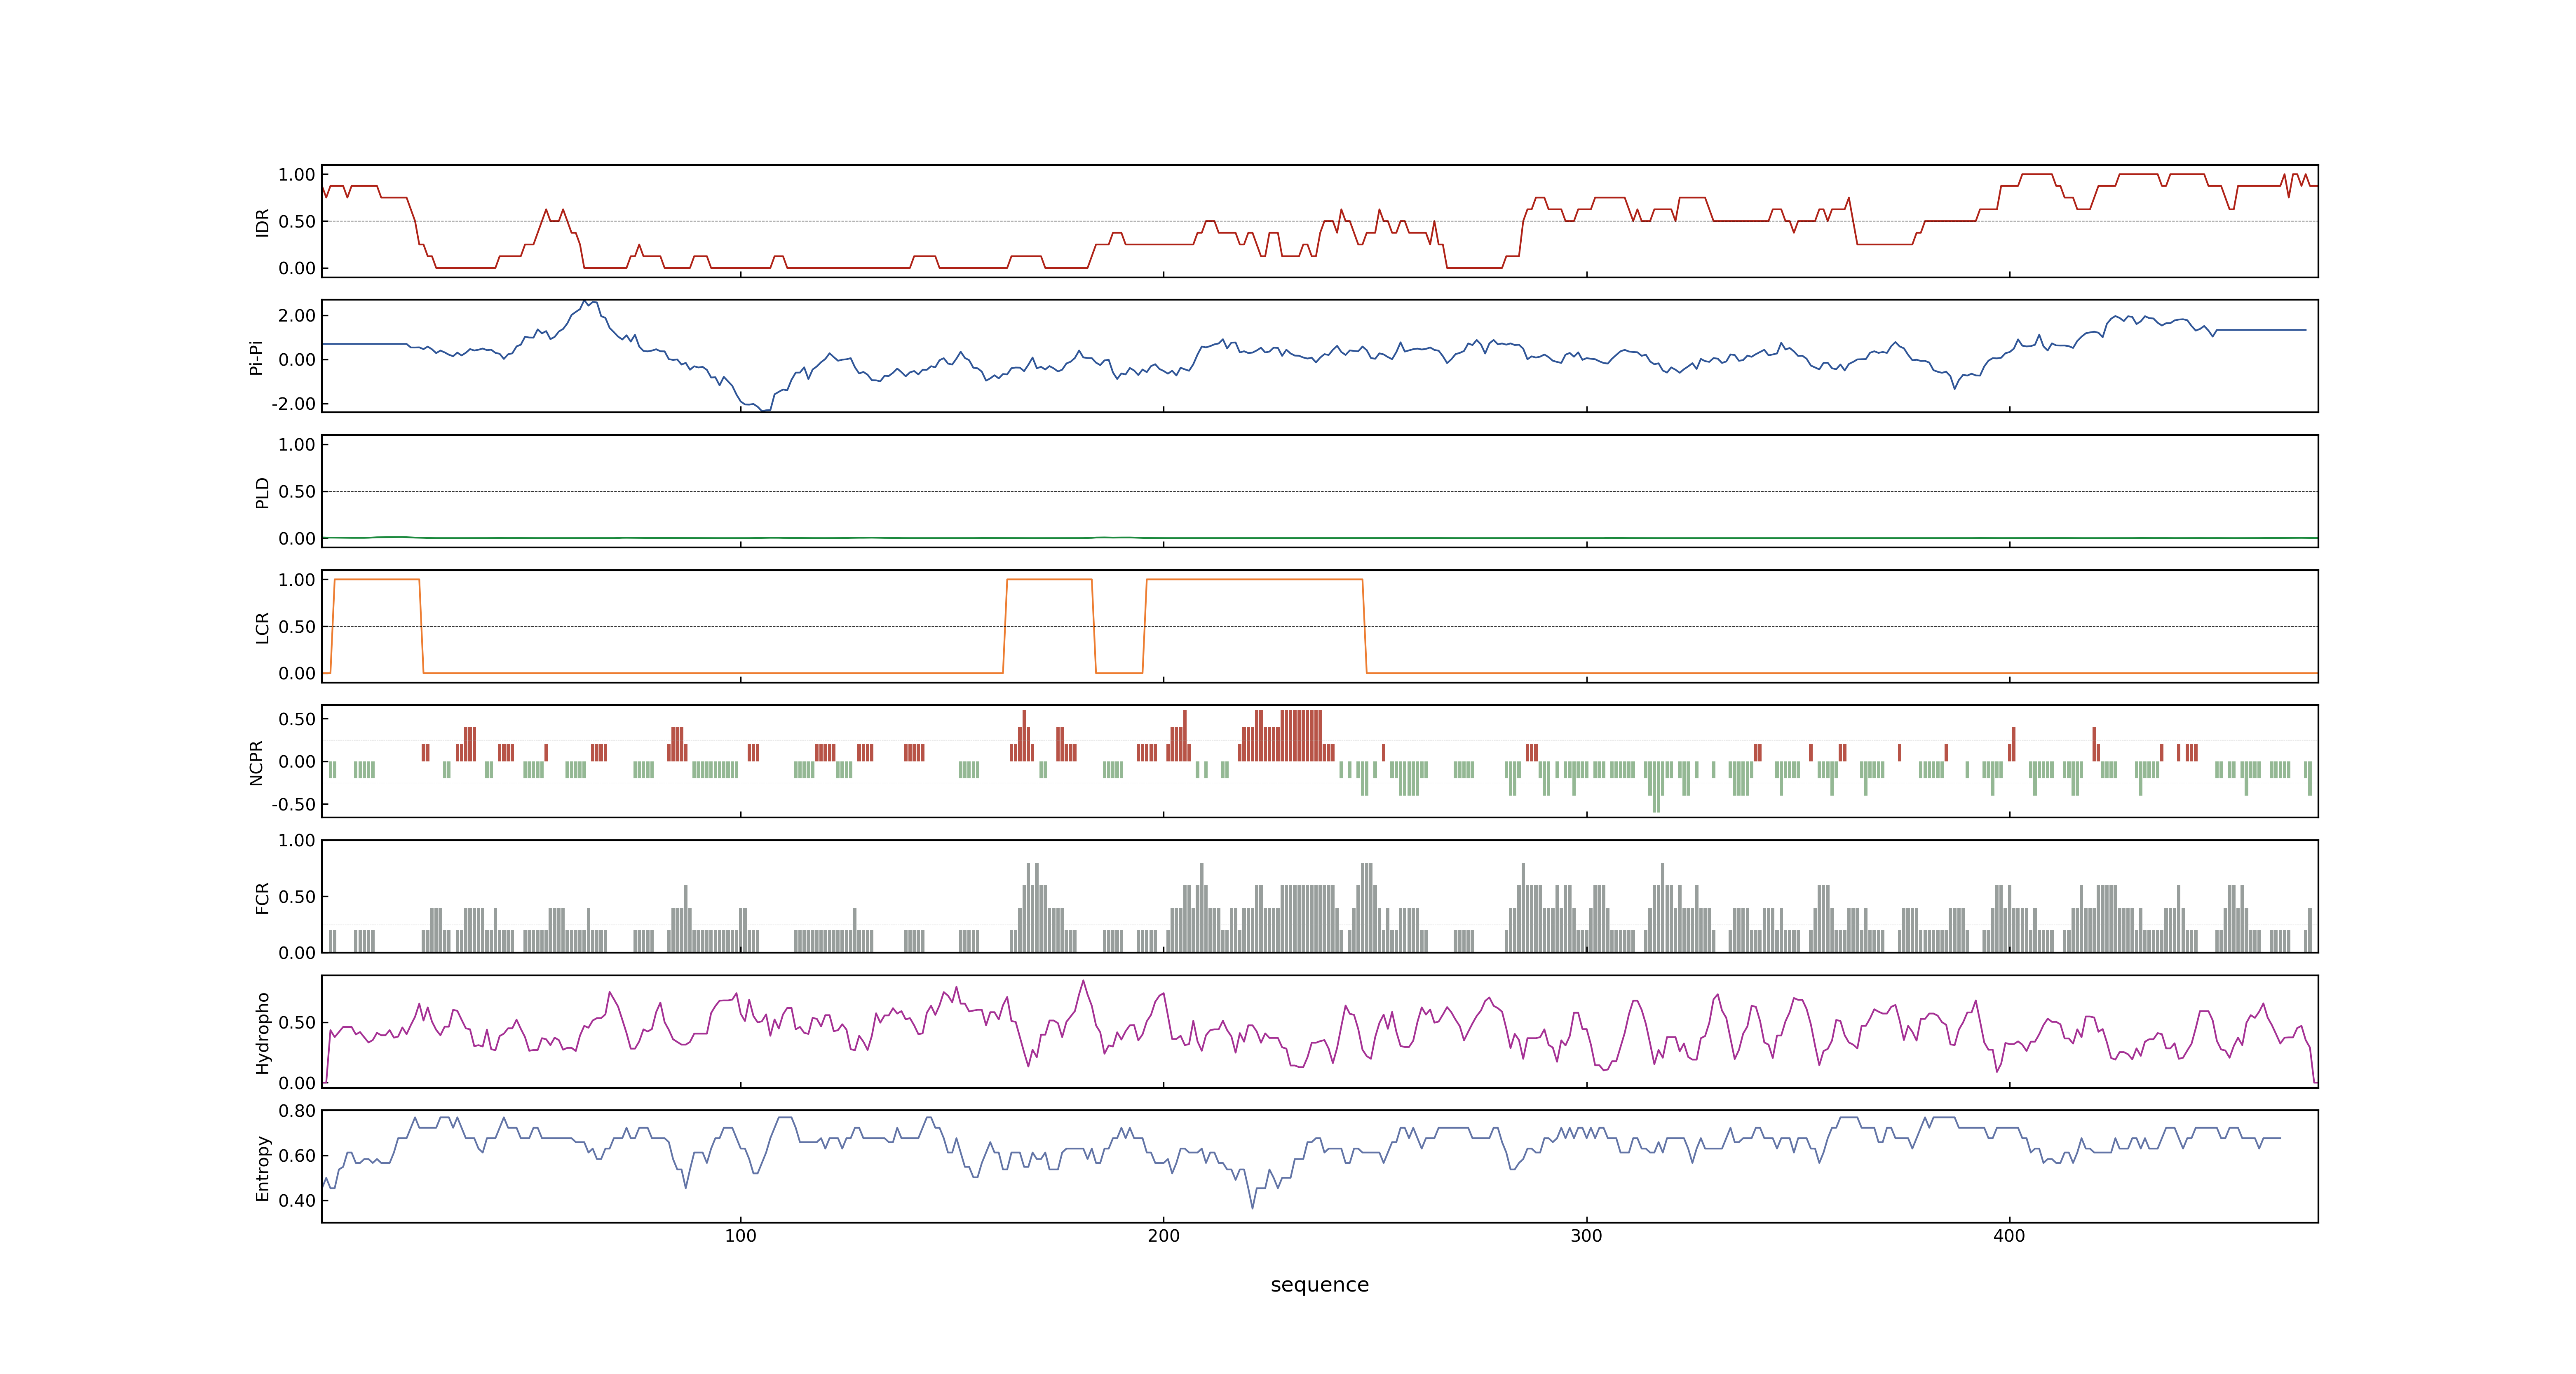Click the 0.40 tick on Entropy axis

297,1201
